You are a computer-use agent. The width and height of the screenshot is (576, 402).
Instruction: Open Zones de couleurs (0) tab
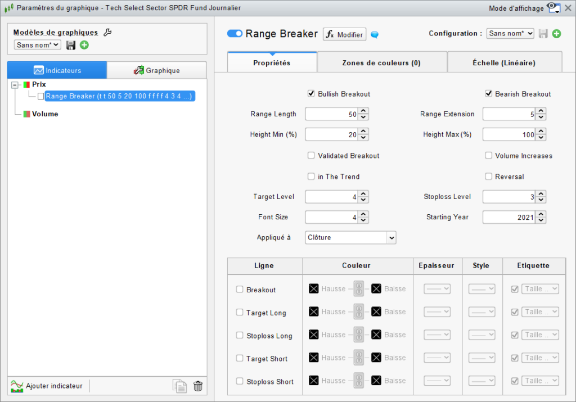click(x=382, y=63)
